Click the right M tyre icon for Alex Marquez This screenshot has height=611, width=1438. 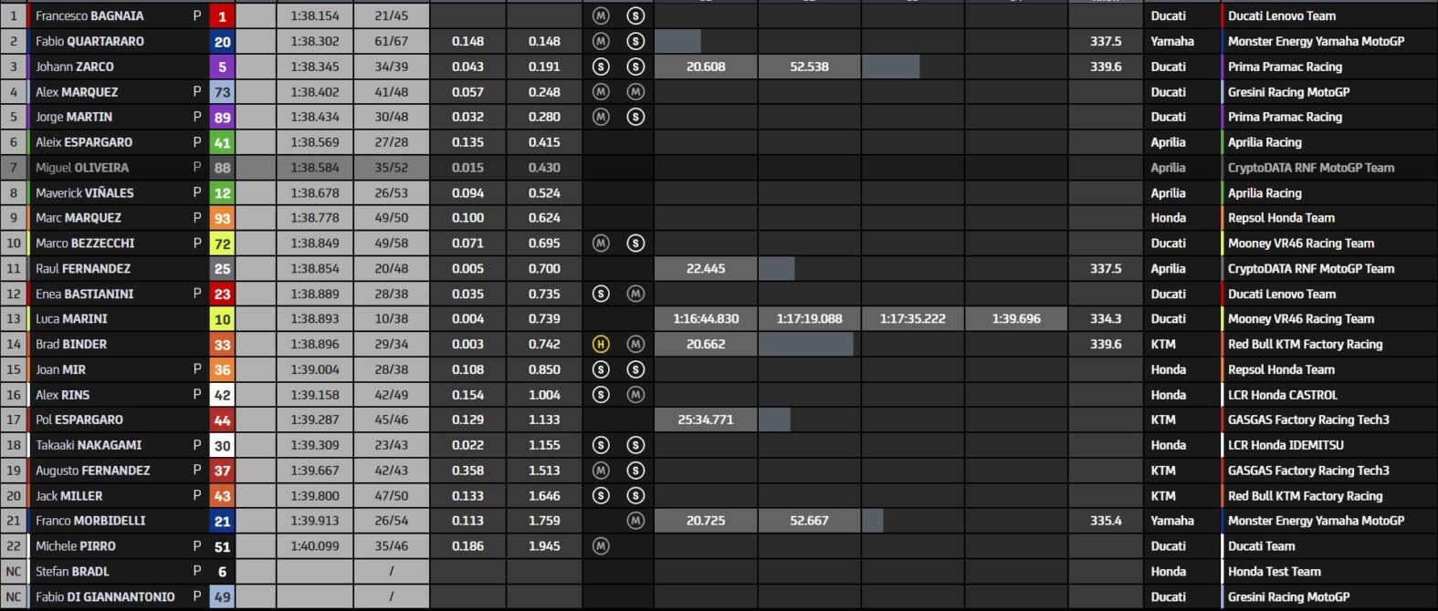pos(635,92)
